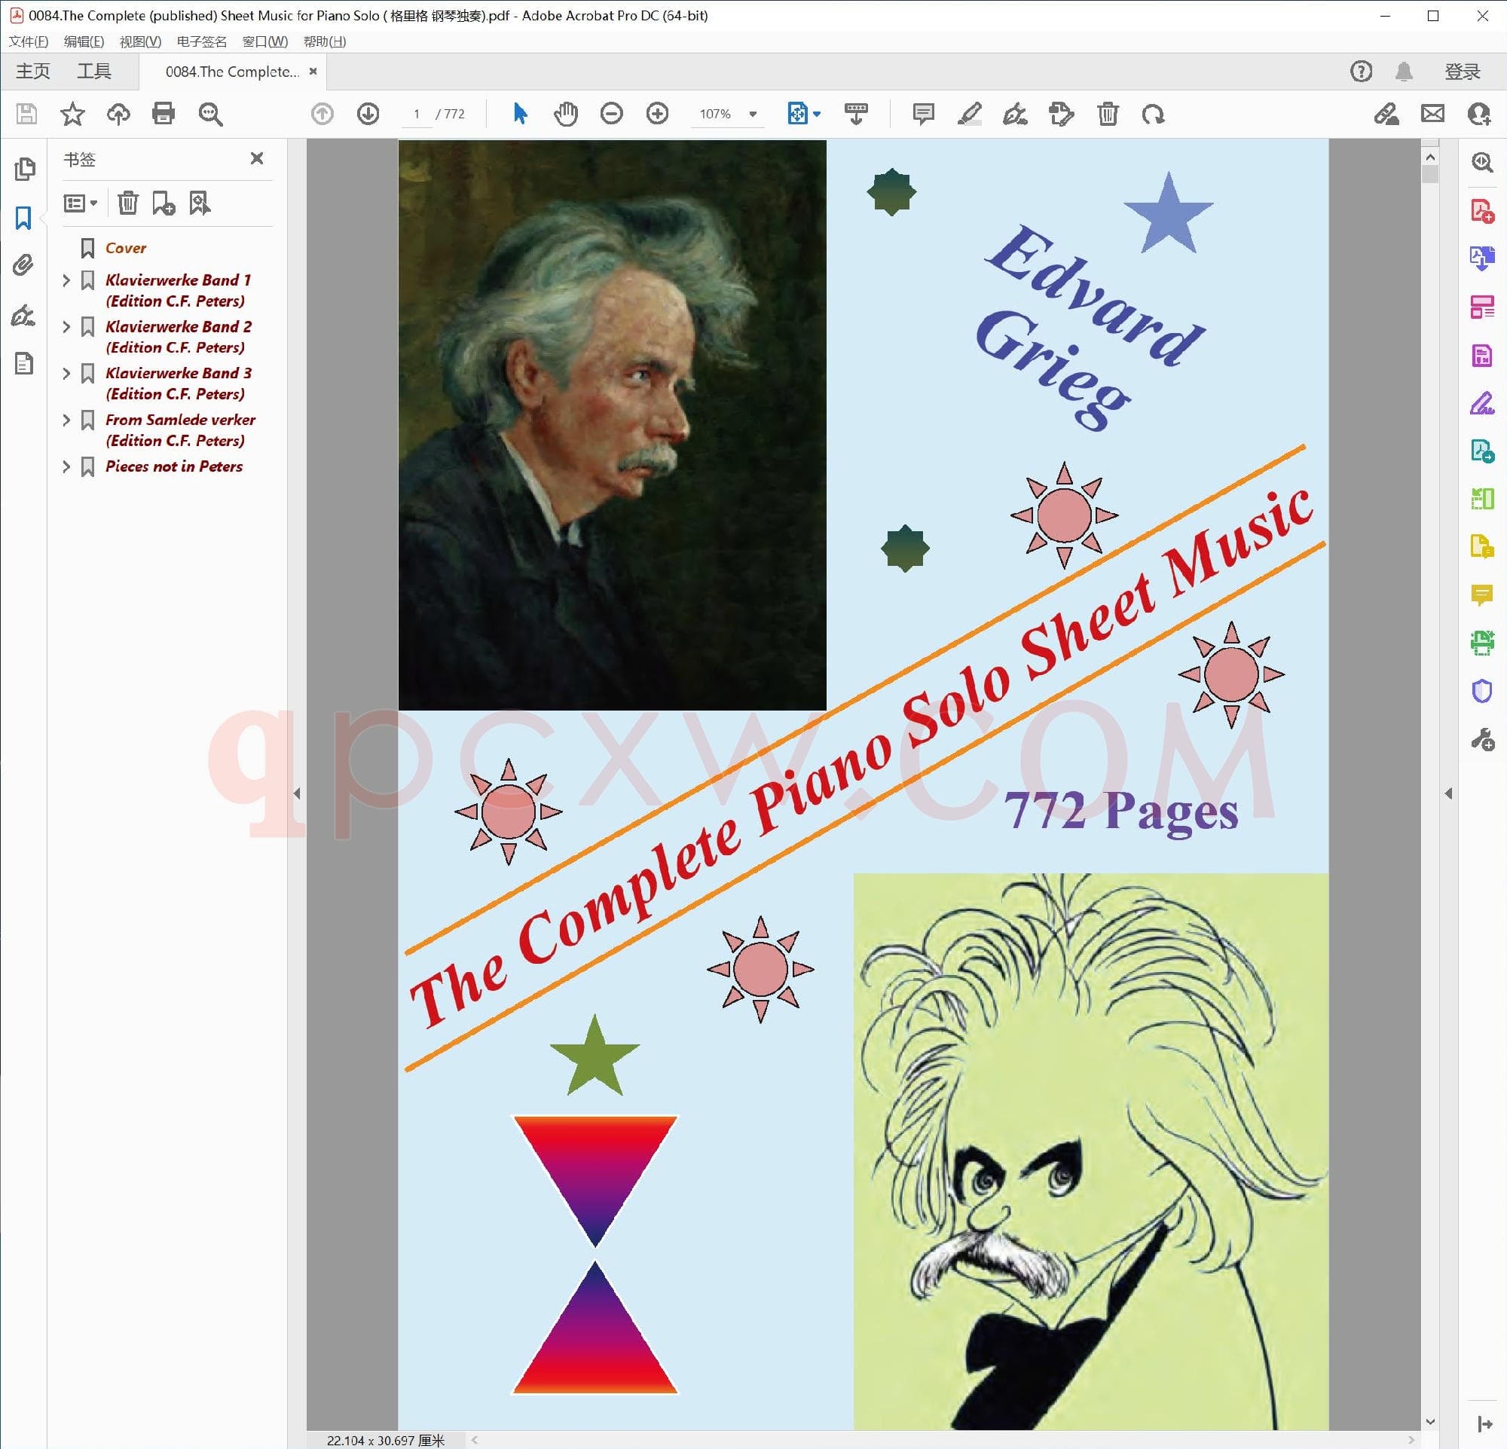Open the Cover bookmark
Viewport: 1507px width, 1449px height.
[125, 247]
